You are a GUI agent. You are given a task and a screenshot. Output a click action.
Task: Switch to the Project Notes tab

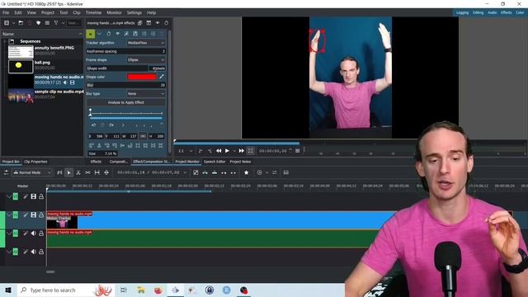click(x=240, y=162)
